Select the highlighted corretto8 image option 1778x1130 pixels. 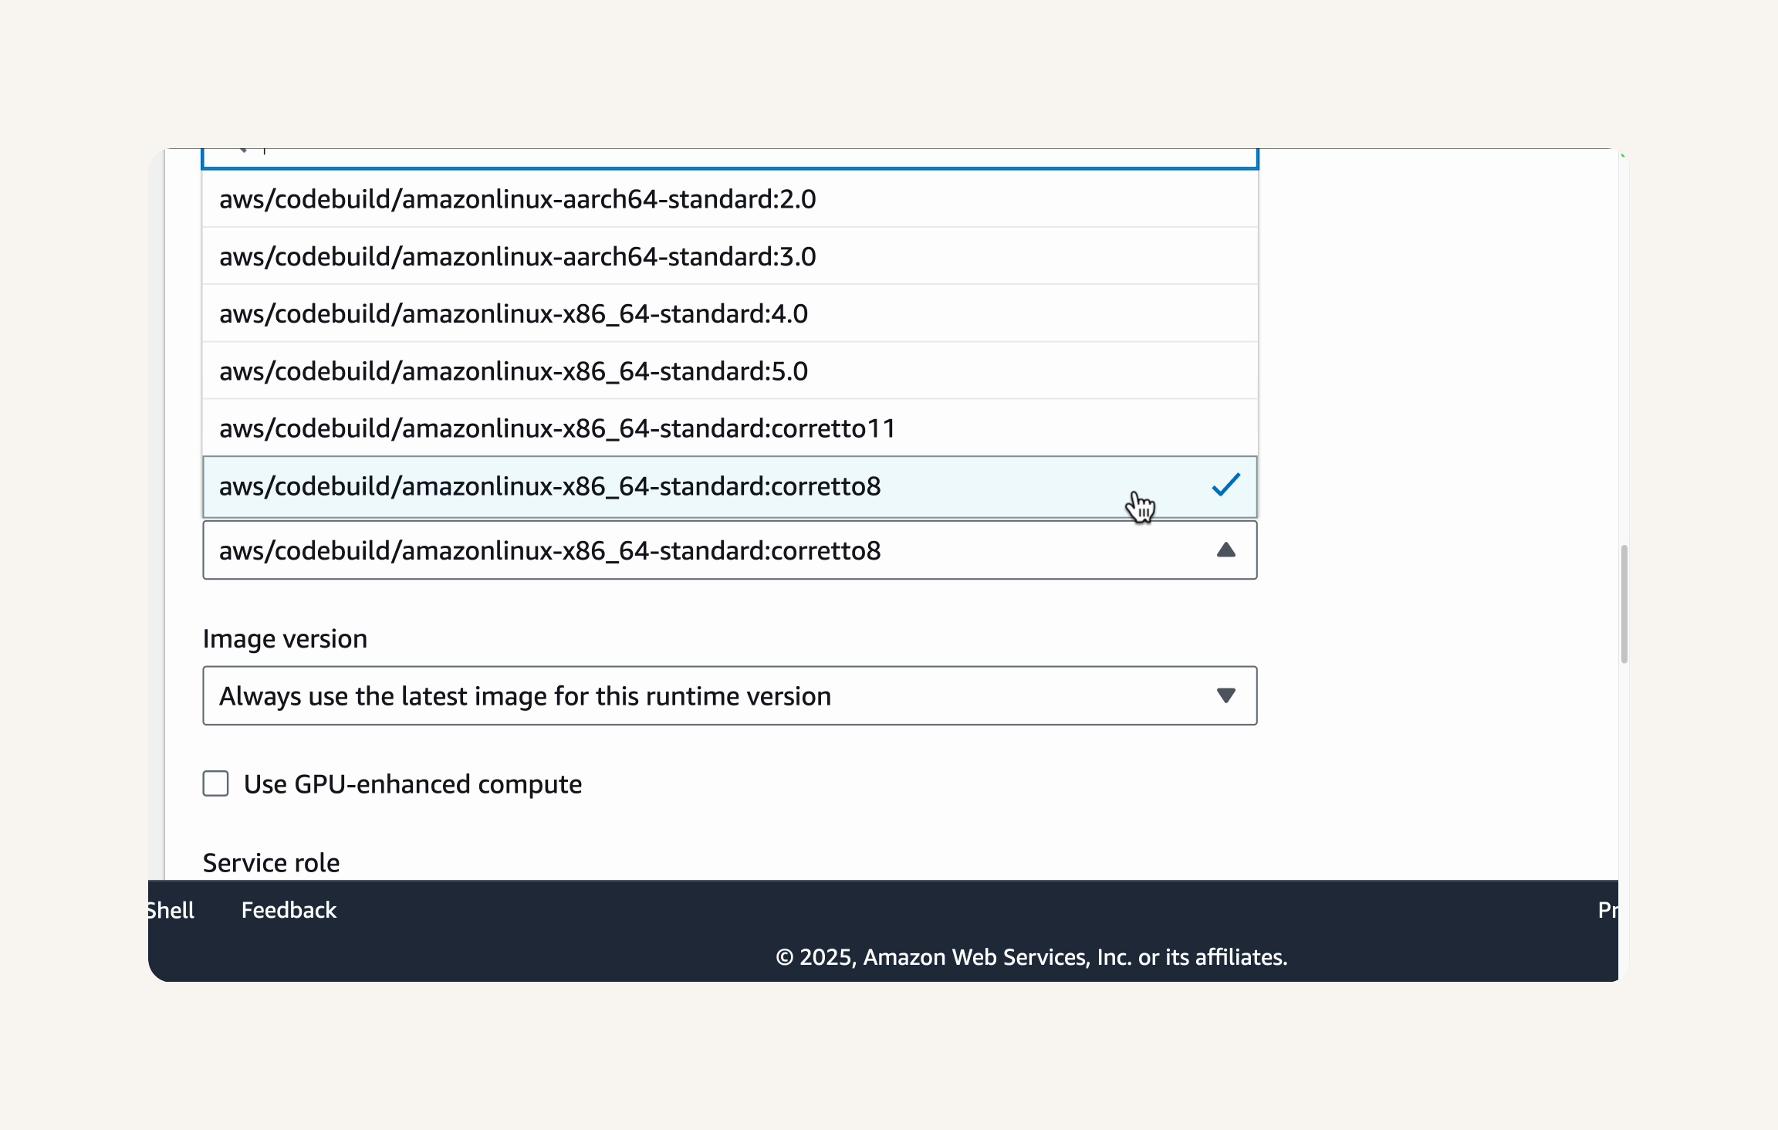[730, 486]
